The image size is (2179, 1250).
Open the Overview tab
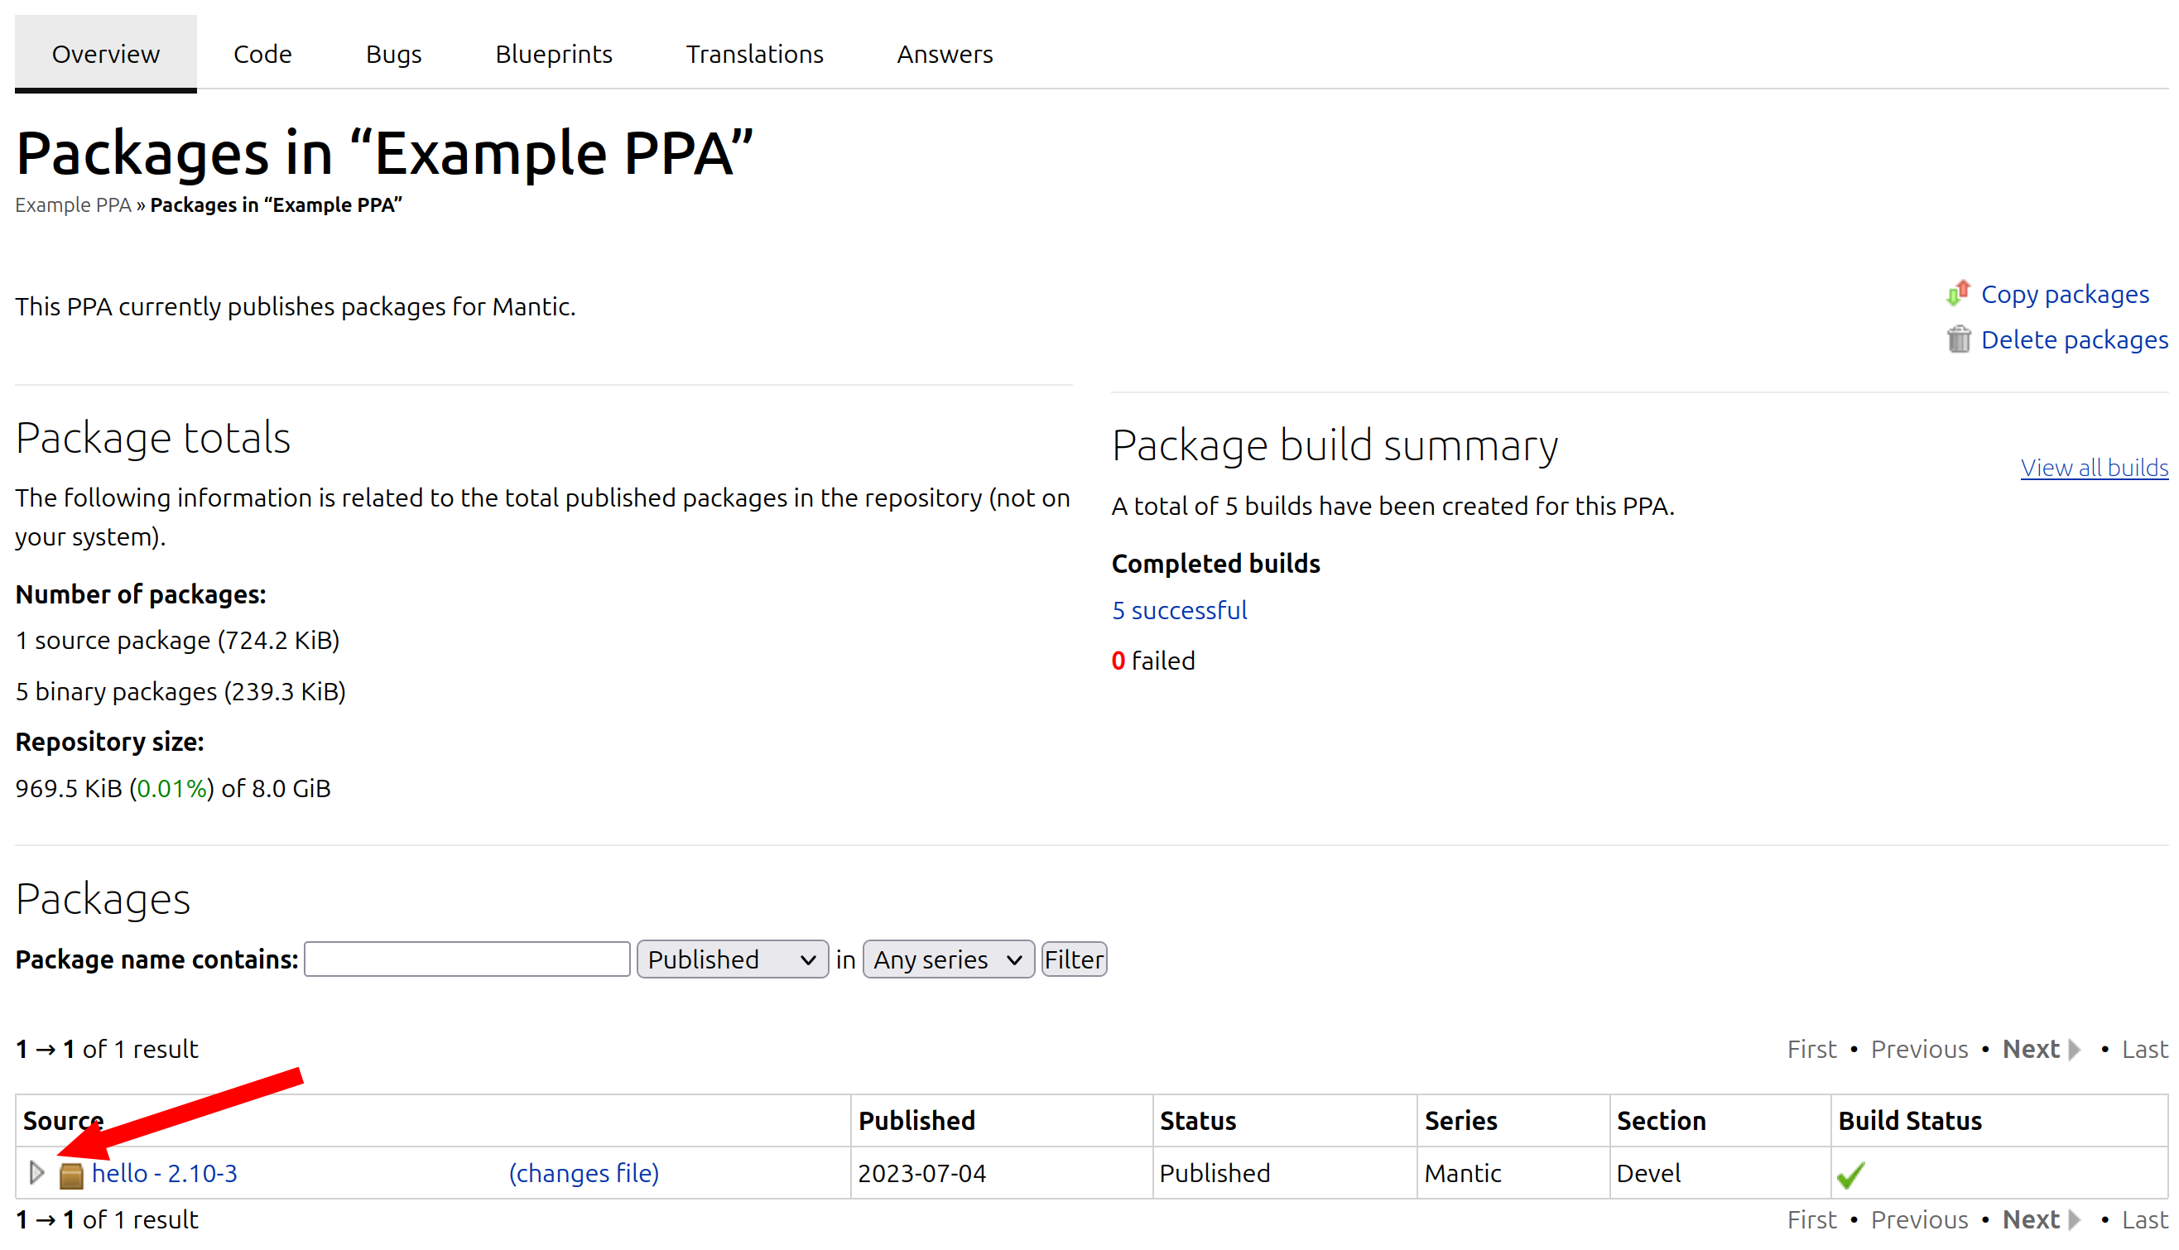point(106,53)
